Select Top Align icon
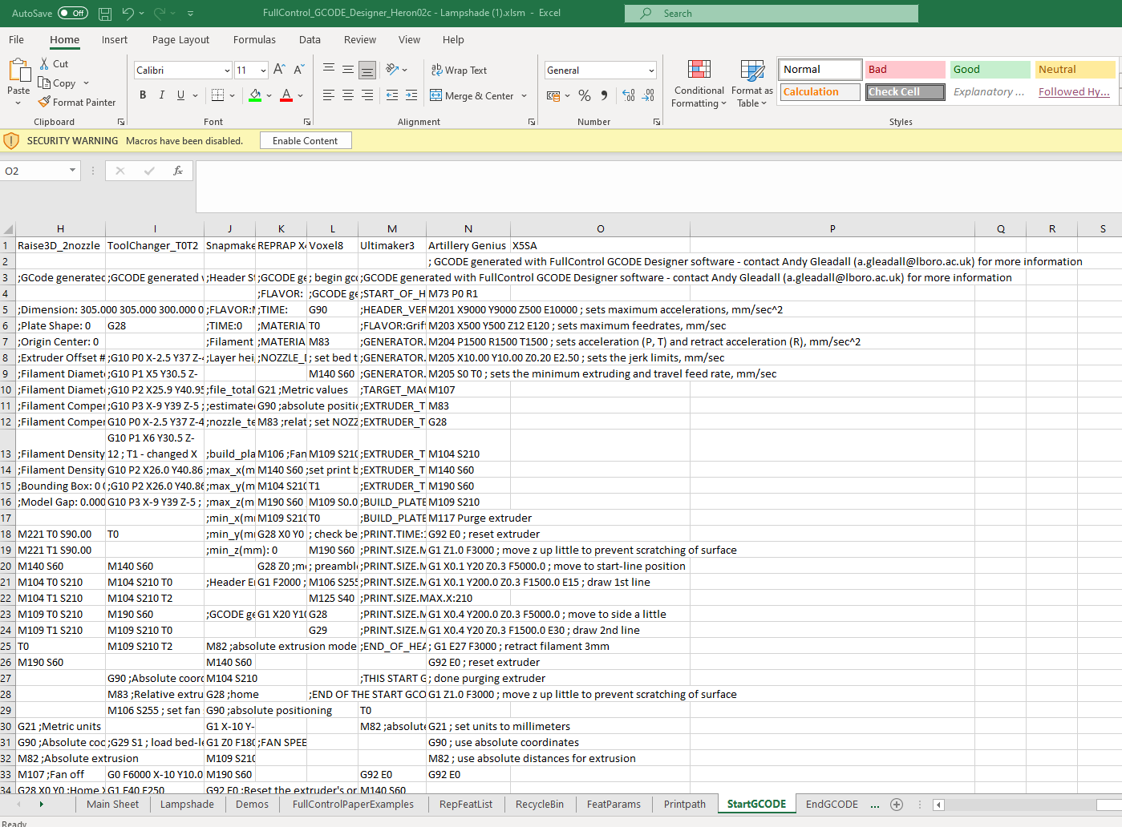The width and height of the screenshot is (1122, 827). click(329, 70)
